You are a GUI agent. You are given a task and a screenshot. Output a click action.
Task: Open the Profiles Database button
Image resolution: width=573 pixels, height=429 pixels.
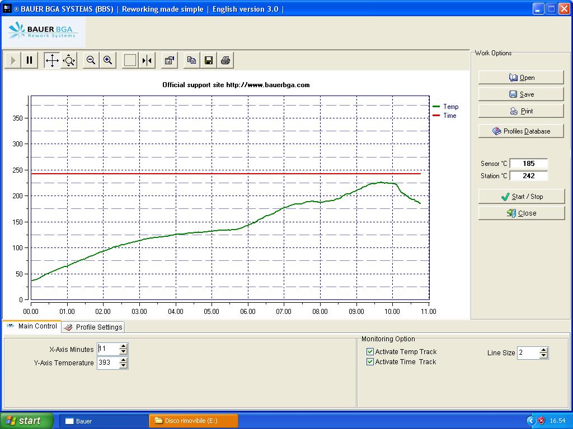coord(521,131)
